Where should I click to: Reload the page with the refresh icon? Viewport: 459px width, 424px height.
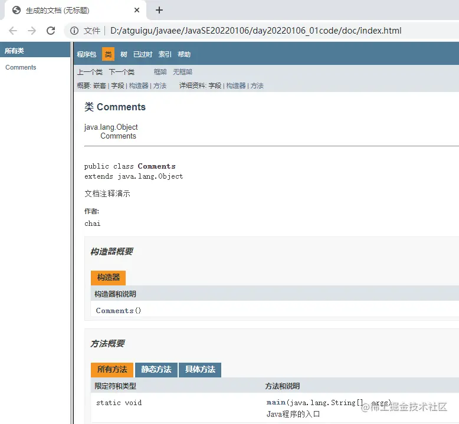pyautogui.click(x=51, y=31)
